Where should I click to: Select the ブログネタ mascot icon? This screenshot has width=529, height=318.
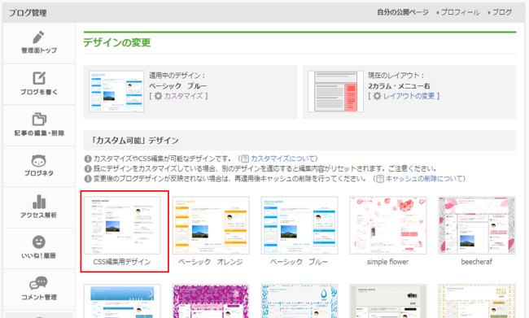click(x=39, y=160)
